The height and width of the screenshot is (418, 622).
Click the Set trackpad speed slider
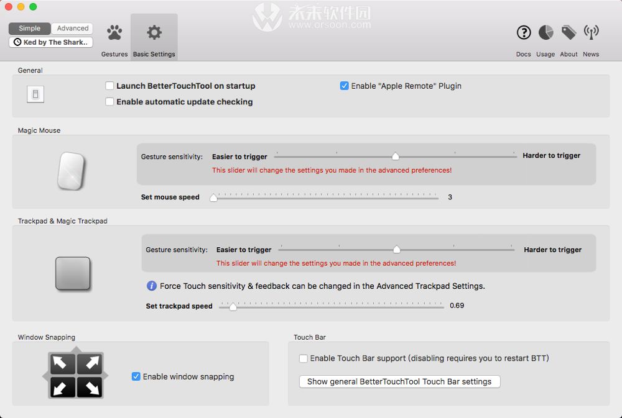click(332, 306)
